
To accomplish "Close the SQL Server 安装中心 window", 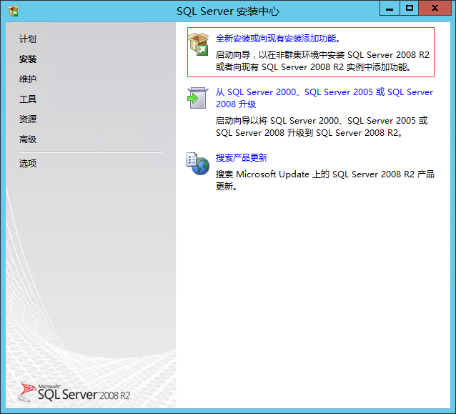I will pos(435,9).
